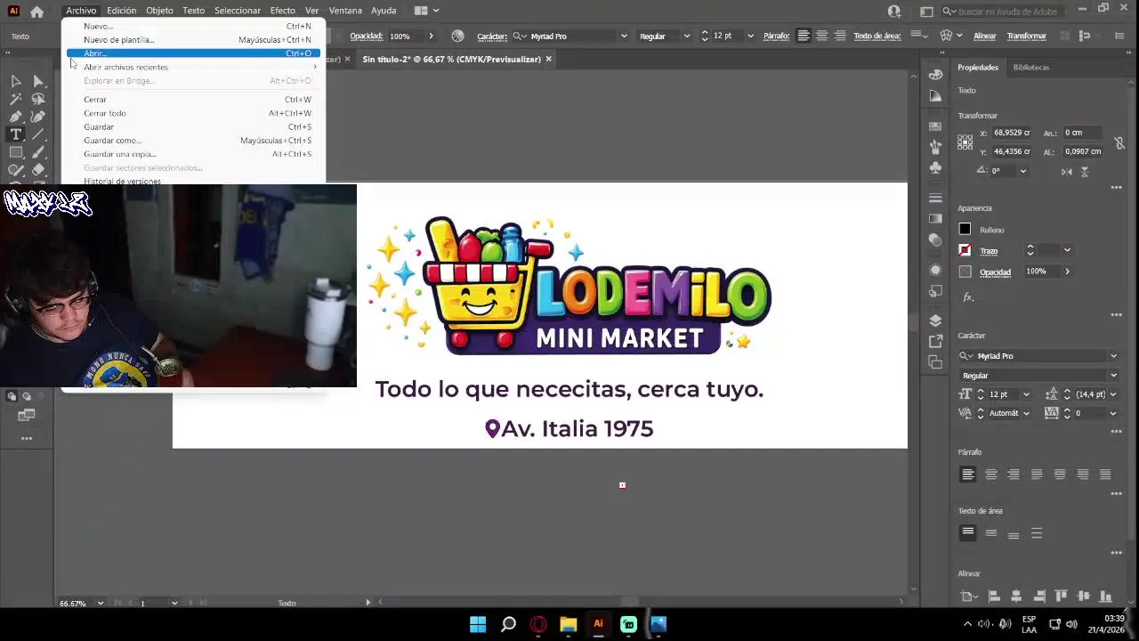Expand the stroke weight dropdown
This screenshot has height=641, width=1139.
coord(1067,250)
